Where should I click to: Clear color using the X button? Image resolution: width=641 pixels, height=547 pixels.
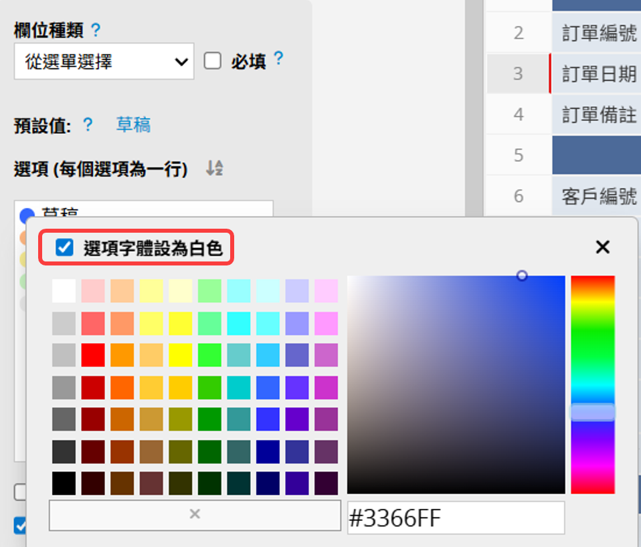point(195,514)
